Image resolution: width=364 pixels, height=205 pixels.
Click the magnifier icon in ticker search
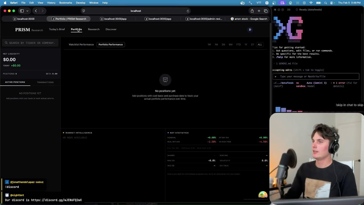point(6,43)
